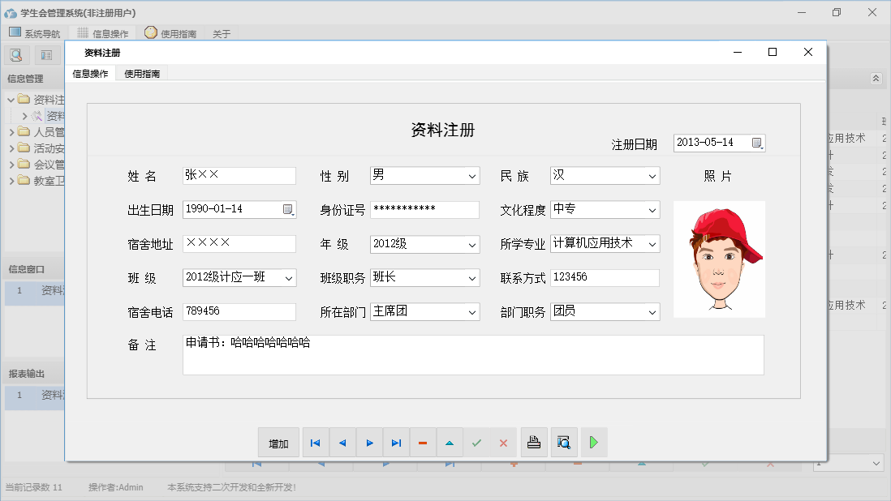This screenshot has height=501, width=891.
Task: Click the student photo thumbnail
Action: 719,259
